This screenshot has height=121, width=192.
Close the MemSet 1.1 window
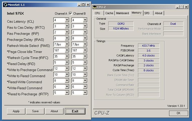coord(88,5)
